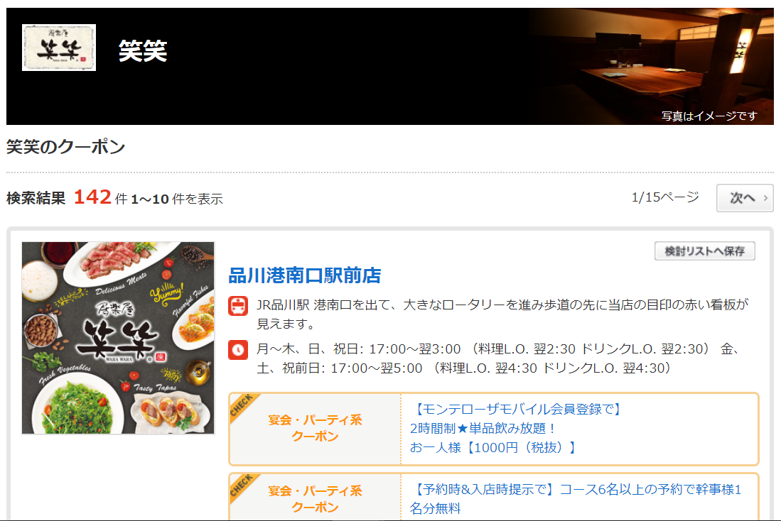The height and width of the screenshot is (521, 781).
Task: Open the コース6名以上 幹事様1名分無料 coupon link
Action: click(576, 498)
